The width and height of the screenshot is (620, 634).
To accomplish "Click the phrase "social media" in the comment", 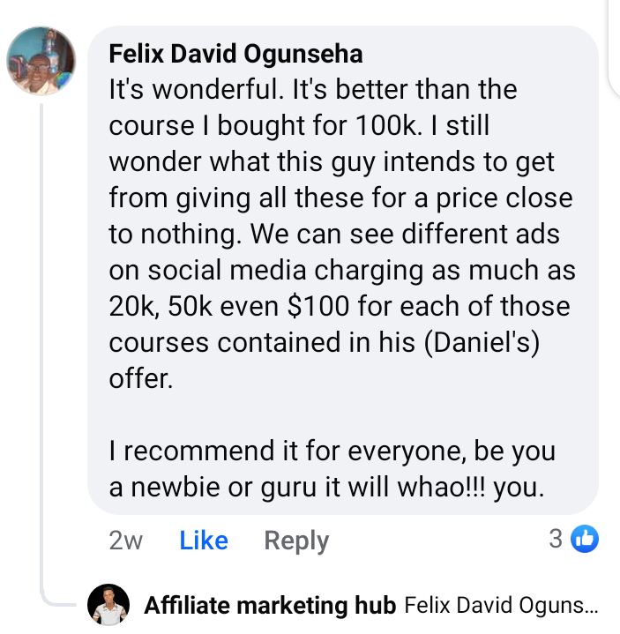I will pyautogui.click(x=227, y=270).
